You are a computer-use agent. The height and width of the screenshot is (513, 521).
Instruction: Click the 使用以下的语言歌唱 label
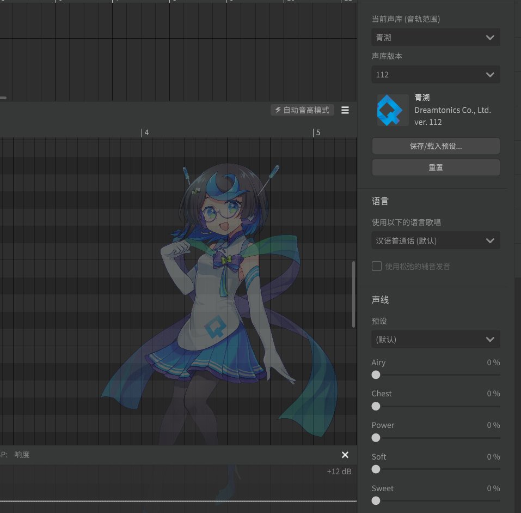[x=406, y=222]
